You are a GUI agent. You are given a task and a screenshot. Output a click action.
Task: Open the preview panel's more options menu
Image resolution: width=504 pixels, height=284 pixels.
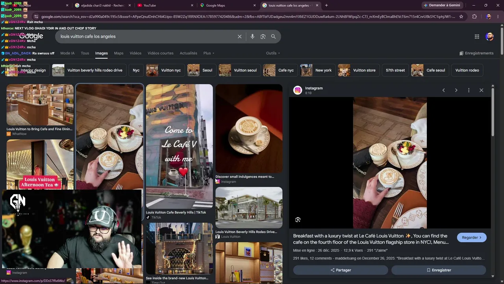(x=469, y=90)
